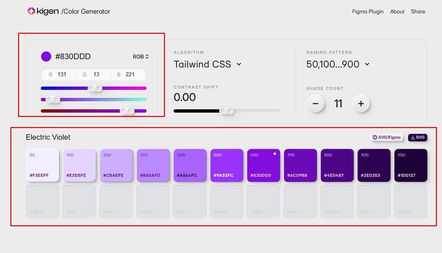Copy palette using SVG/Figma button
Screen dimensions: 442x253
click(386, 137)
